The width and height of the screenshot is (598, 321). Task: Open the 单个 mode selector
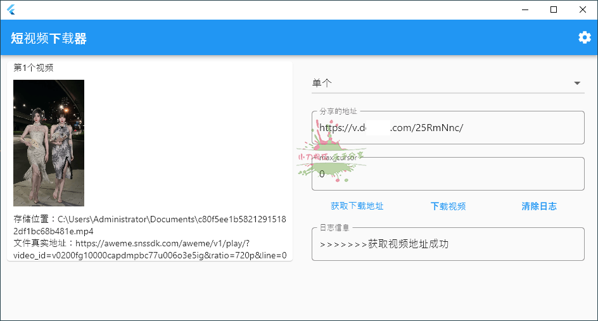point(443,83)
